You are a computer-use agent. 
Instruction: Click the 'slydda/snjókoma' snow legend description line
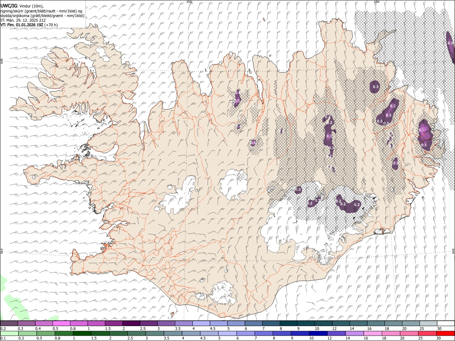point(42,16)
